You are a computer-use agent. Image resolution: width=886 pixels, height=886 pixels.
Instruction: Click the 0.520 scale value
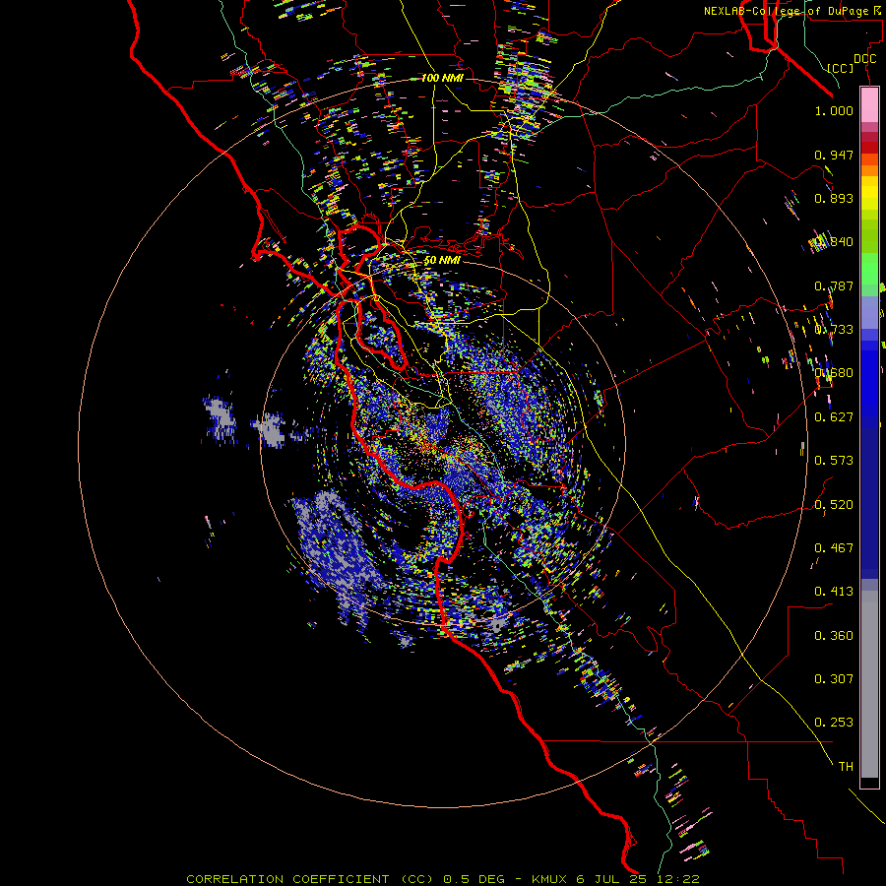[x=834, y=505]
